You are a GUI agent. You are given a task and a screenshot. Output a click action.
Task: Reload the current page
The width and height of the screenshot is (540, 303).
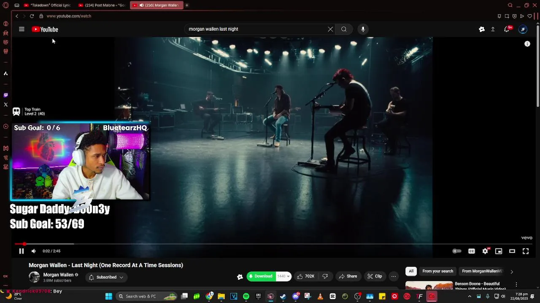click(32, 16)
